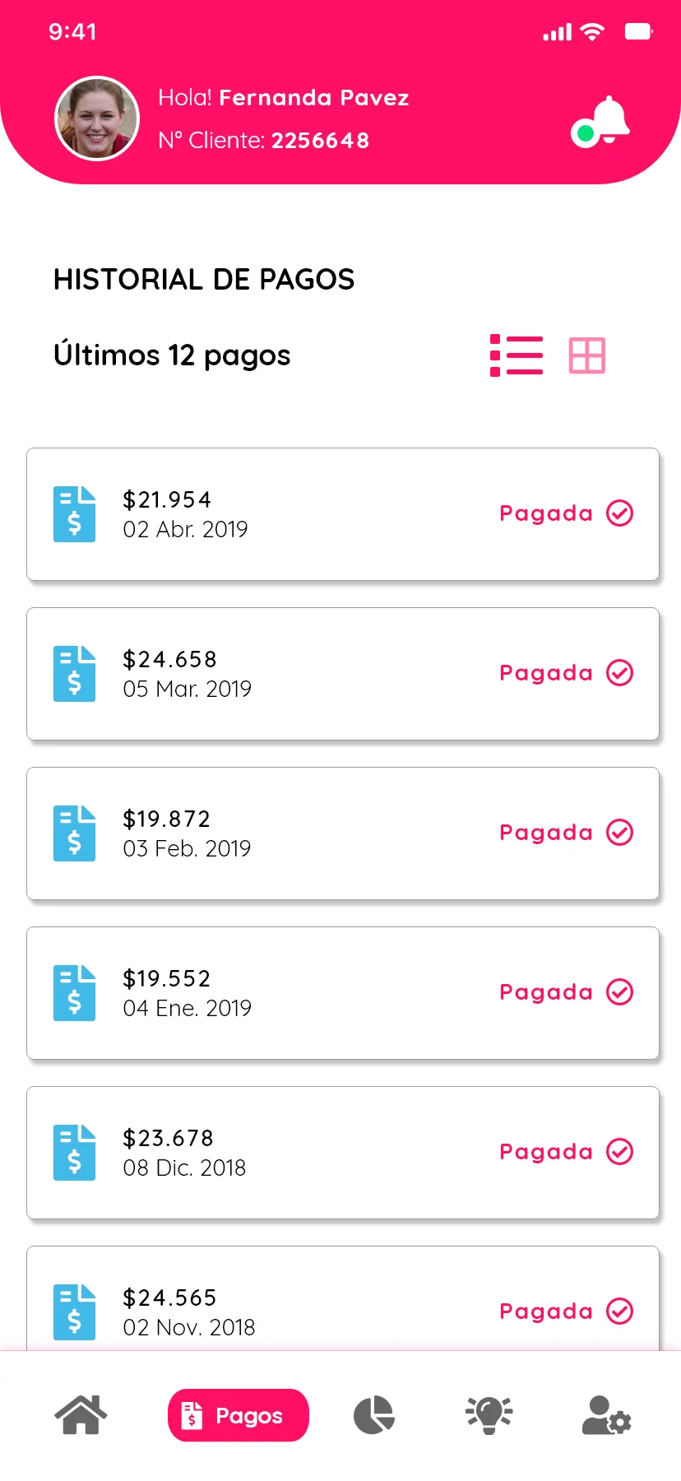Click Pagada checkmark on $19.872 payment
Viewport: 681px width, 1481px height.
click(620, 833)
